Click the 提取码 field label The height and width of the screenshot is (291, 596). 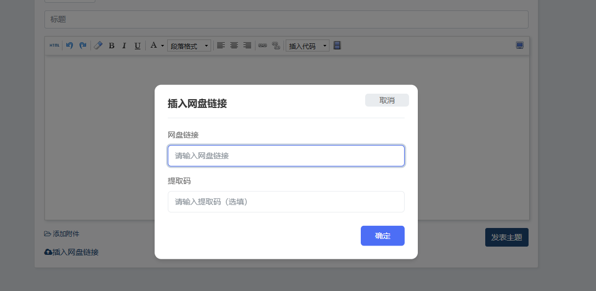179,181
